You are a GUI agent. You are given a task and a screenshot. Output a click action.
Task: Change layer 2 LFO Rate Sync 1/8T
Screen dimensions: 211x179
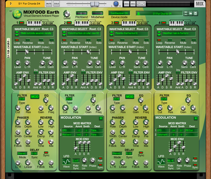(x=76, y=161)
